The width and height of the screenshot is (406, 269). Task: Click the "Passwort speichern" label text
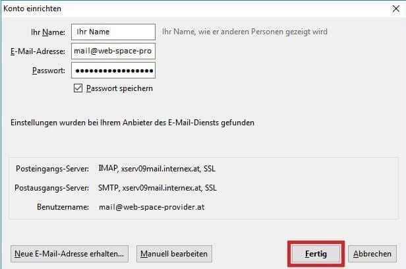coord(119,88)
